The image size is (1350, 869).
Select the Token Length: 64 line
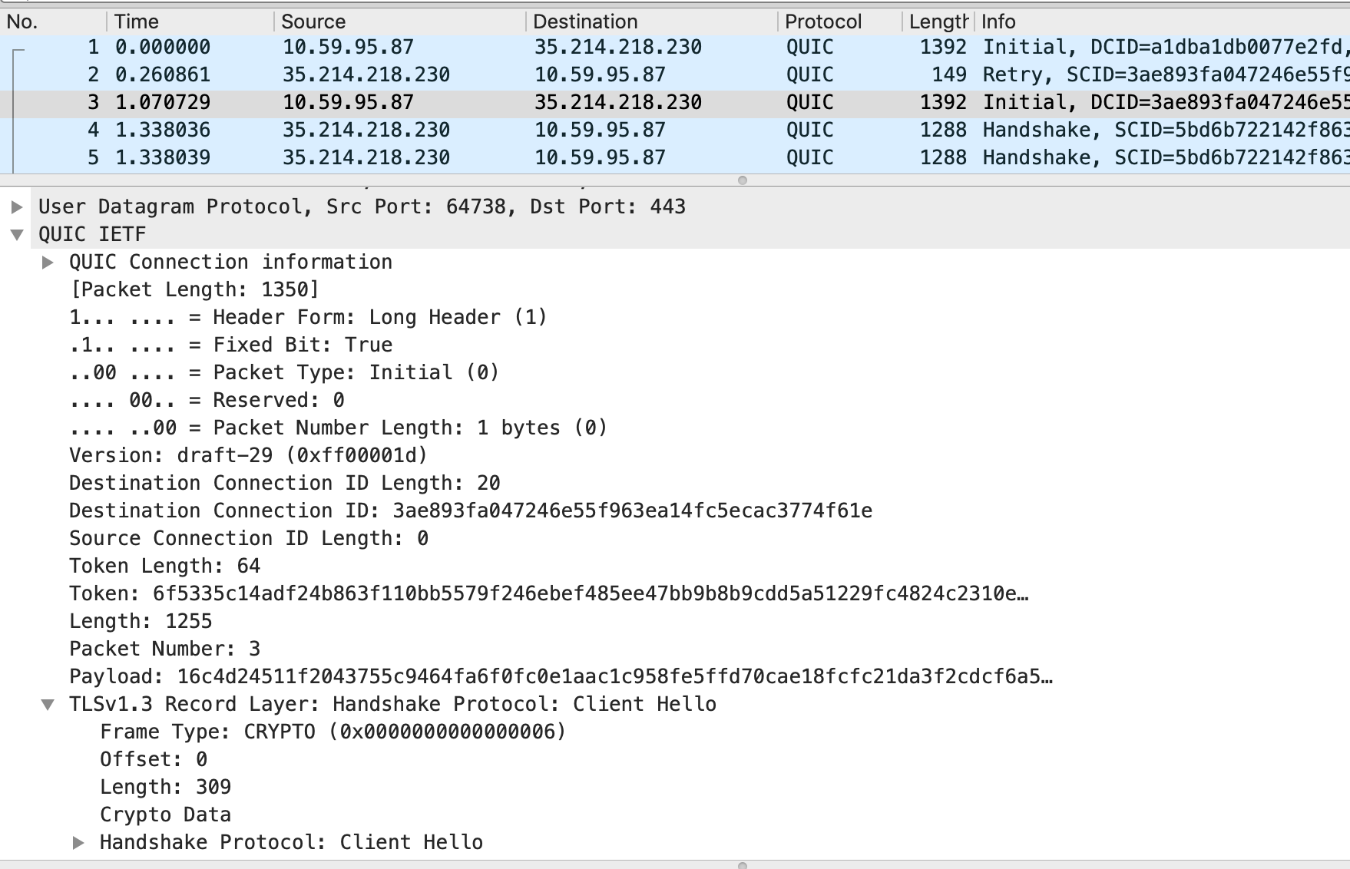tap(164, 567)
